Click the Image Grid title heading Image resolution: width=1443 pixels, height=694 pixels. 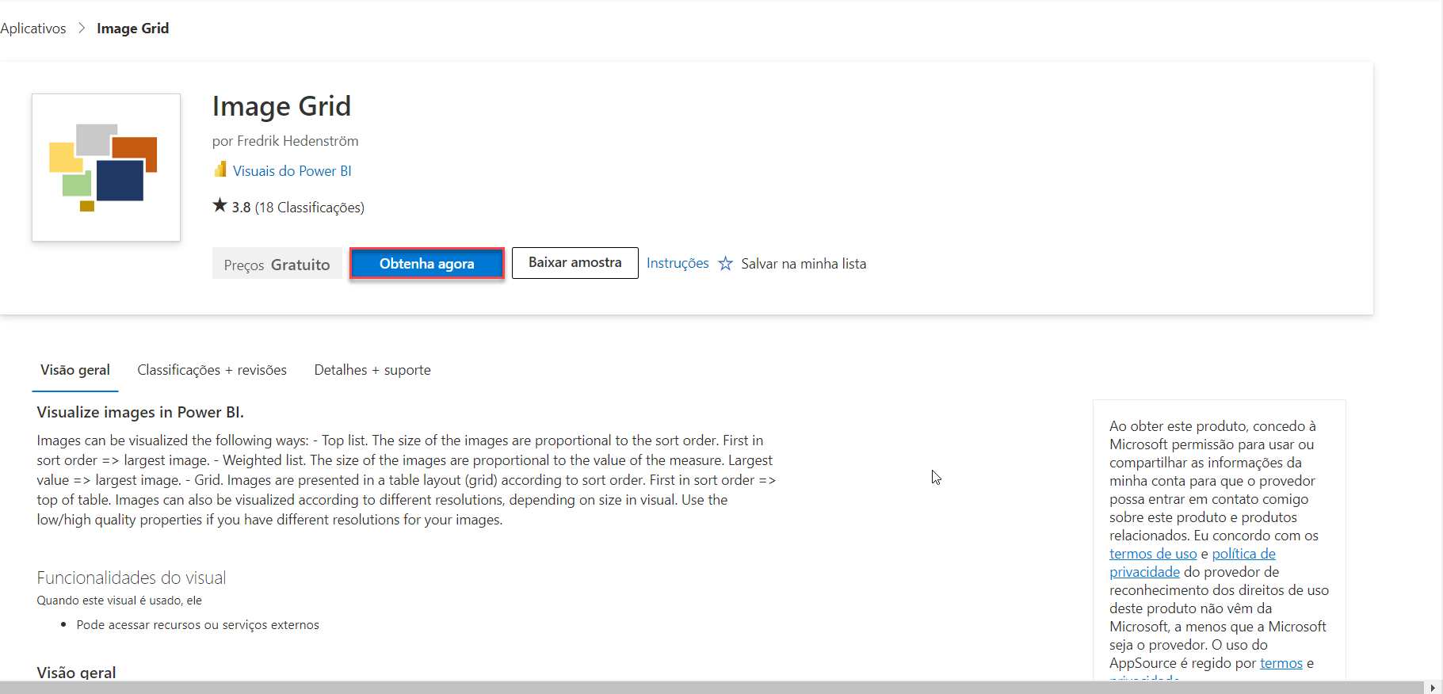281,106
